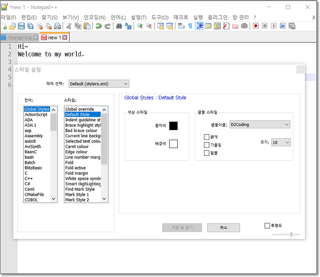Image resolution: width=320 pixels, height=277 pixels.
Task: Click the Replace toolbar icon
Action: point(128,26)
